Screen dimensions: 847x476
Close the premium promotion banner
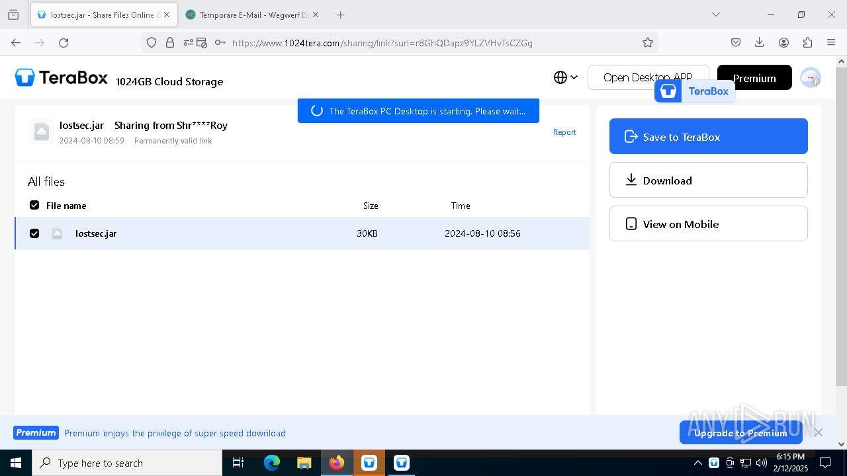(x=819, y=432)
